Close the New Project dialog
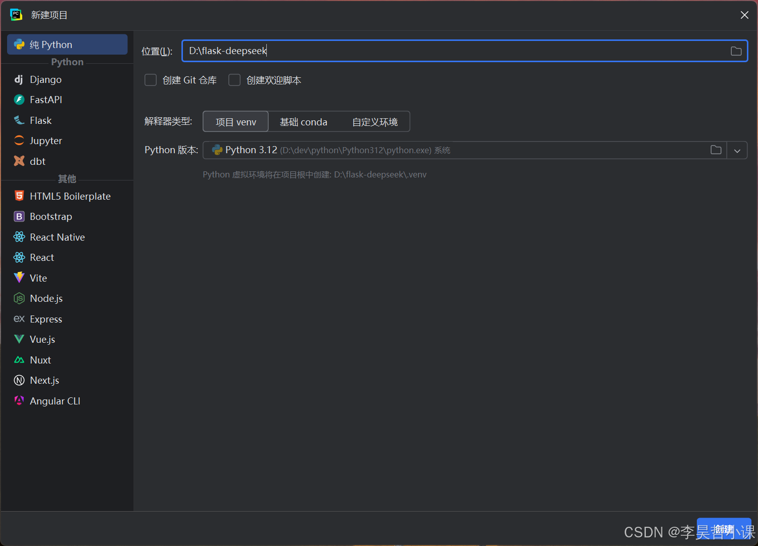Image resolution: width=758 pixels, height=546 pixels. pyautogui.click(x=744, y=15)
